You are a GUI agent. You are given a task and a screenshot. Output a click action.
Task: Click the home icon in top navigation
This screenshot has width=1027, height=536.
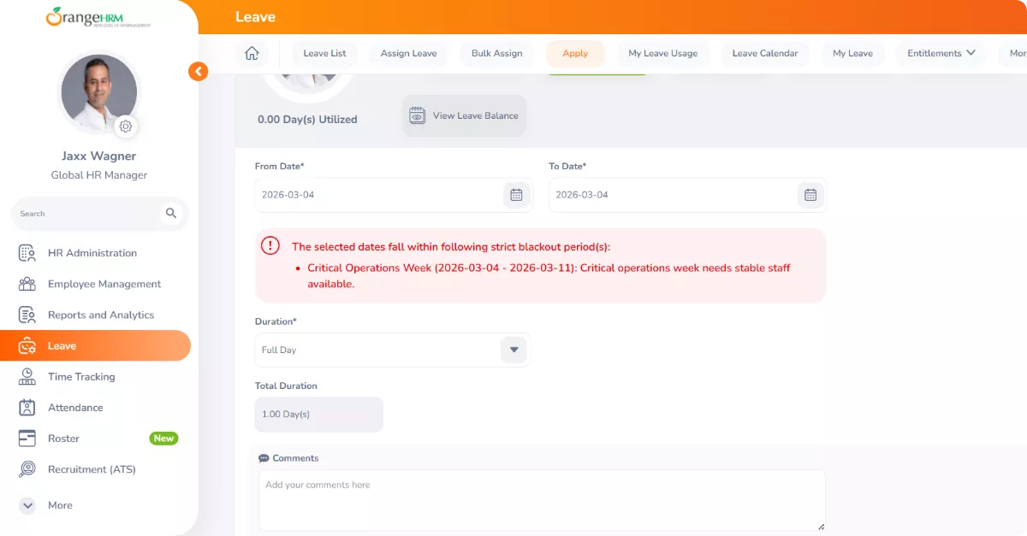pyautogui.click(x=252, y=53)
